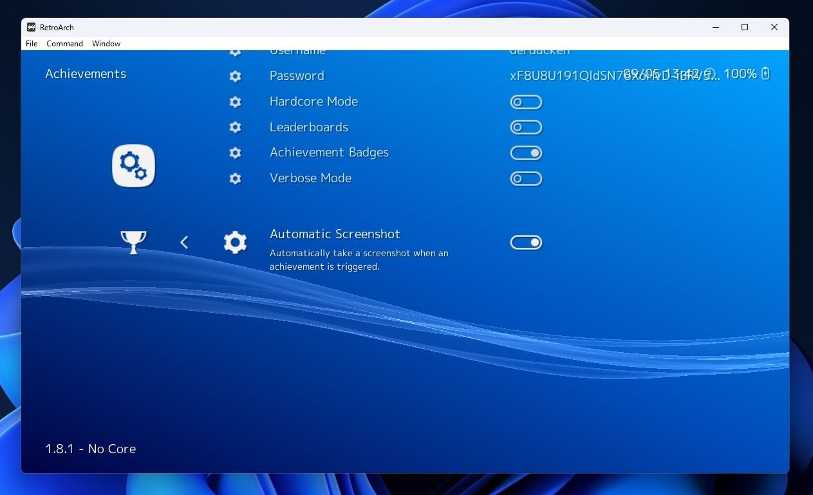Close the RetroArch window

(774, 27)
